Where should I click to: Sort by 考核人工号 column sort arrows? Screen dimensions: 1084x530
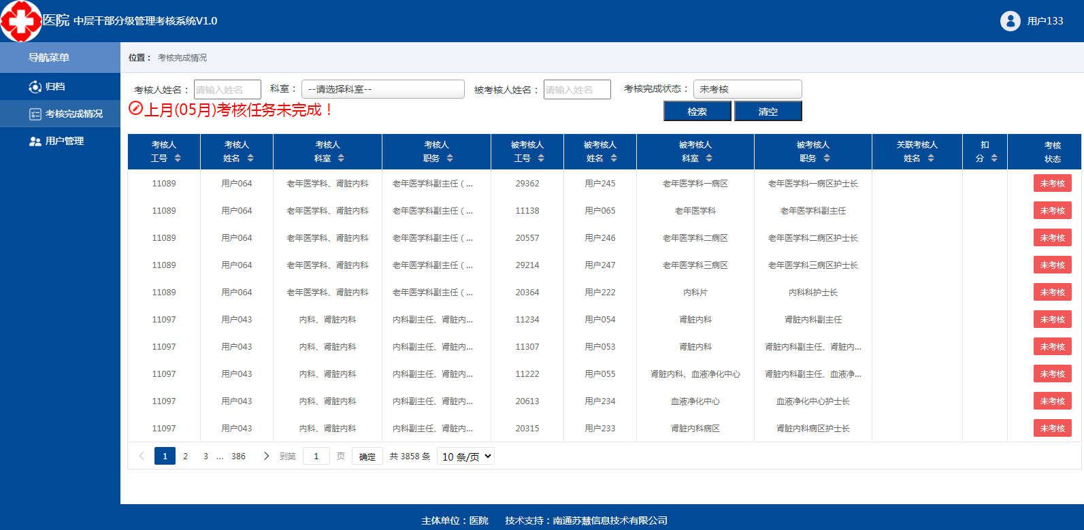pyautogui.click(x=178, y=159)
